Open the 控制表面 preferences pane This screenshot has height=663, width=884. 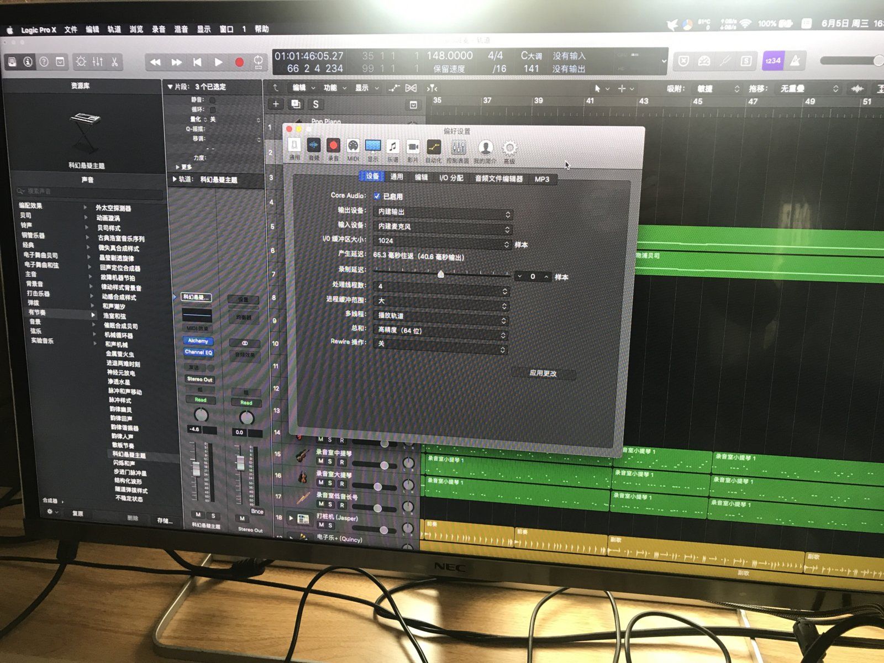[x=458, y=151]
